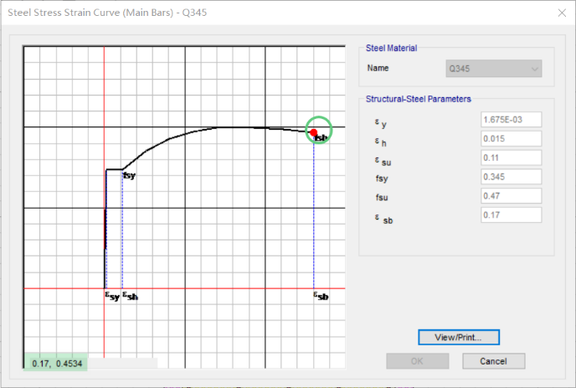Image resolution: width=576 pixels, height=388 pixels.
Task: Select the fsu field showing 0.47
Action: [511, 196]
